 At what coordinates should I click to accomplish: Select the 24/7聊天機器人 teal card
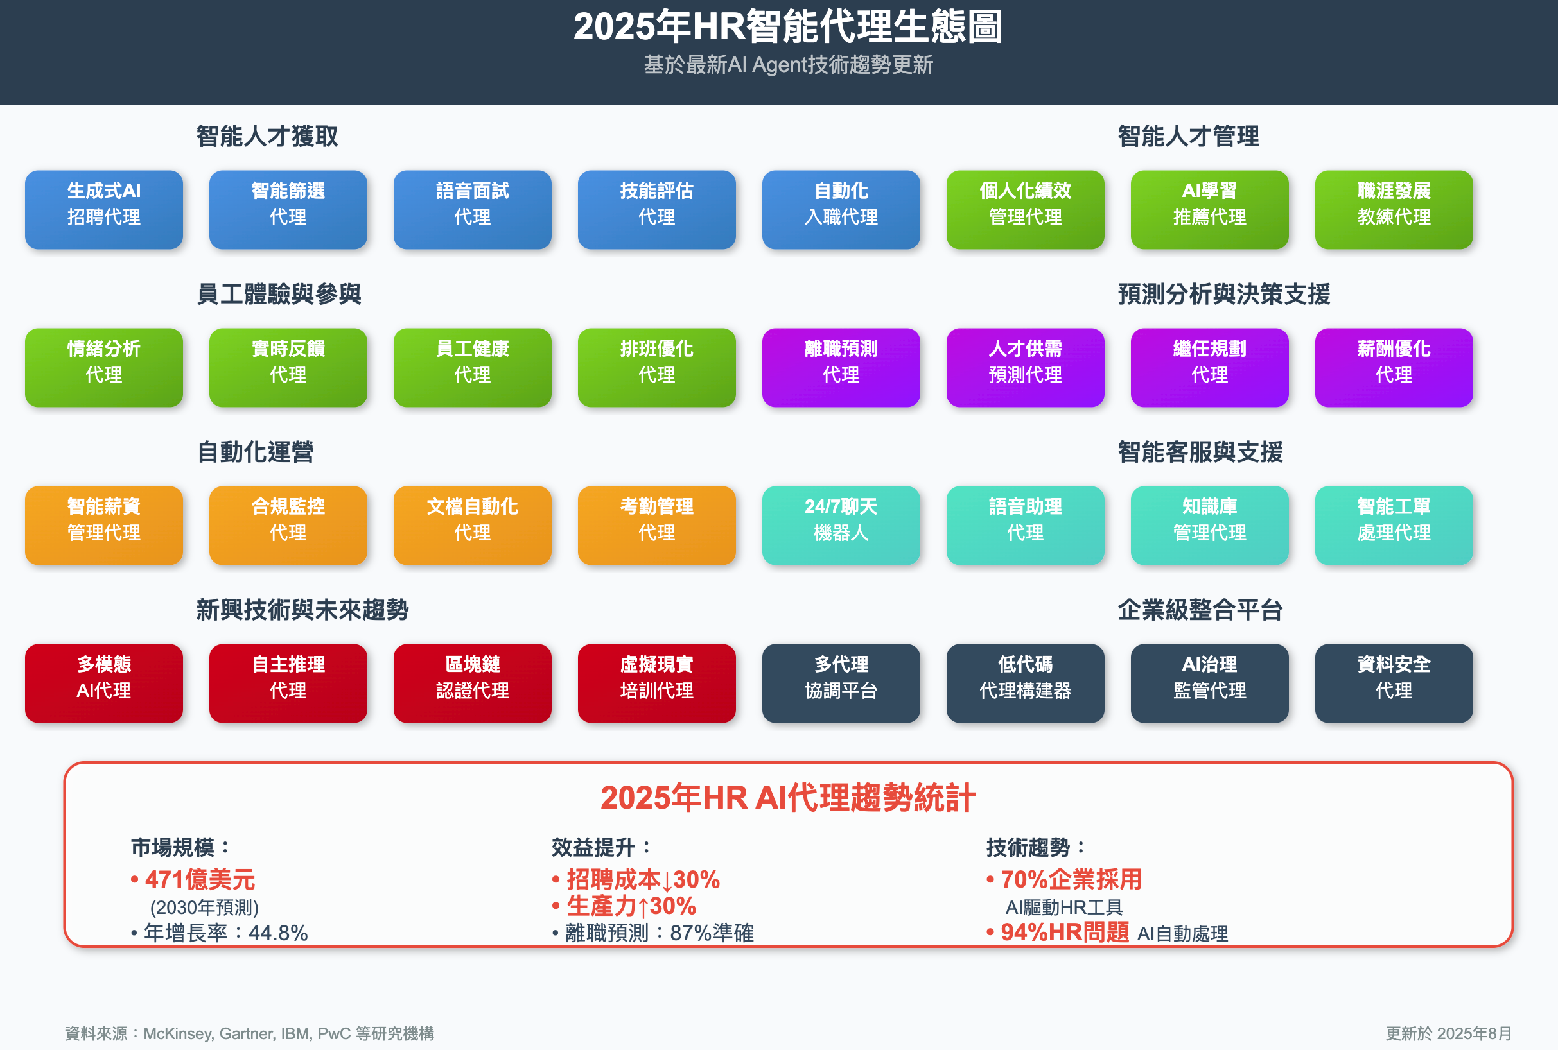point(841,526)
